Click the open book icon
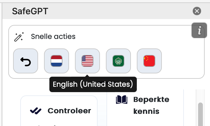 pos(121,100)
